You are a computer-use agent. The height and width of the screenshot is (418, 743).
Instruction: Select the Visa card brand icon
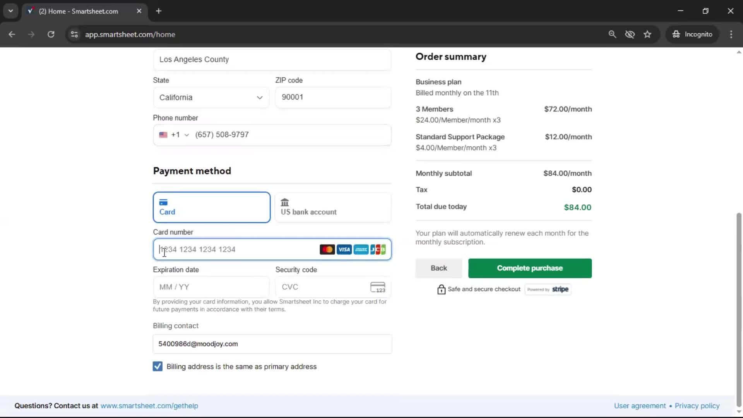pyautogui.click(x=344, y=249)
